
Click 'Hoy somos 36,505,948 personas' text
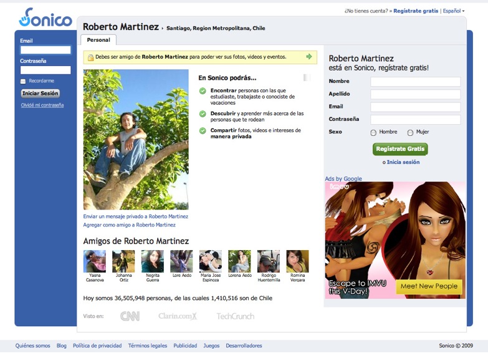tap(127, 298)
